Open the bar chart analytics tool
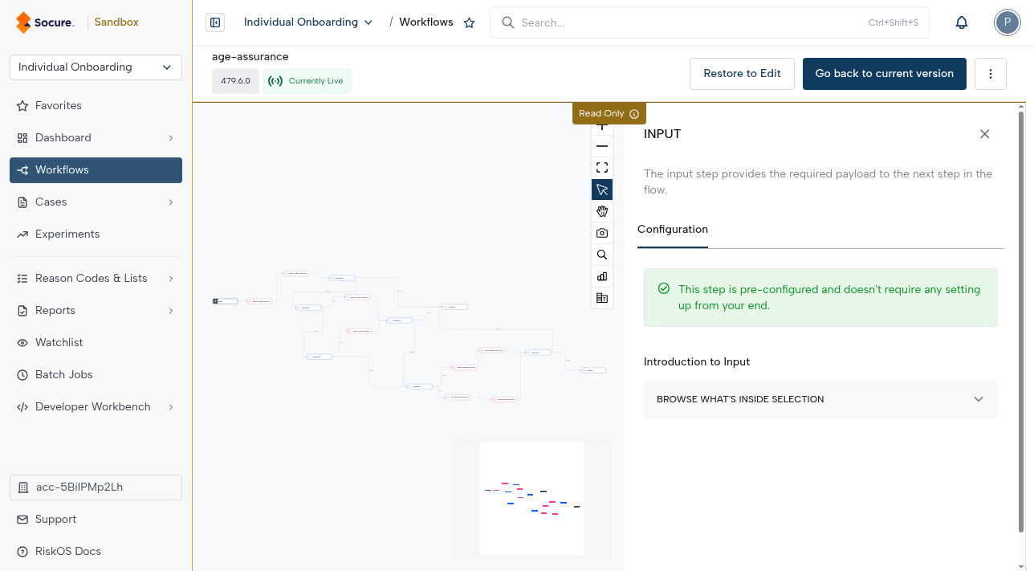Screen dimensions: 1034x571 (x=602, y=276)
